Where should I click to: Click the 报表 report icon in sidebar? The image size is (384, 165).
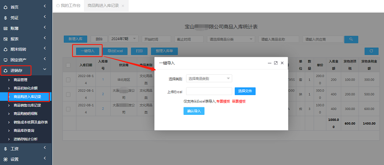pos(5,39)
